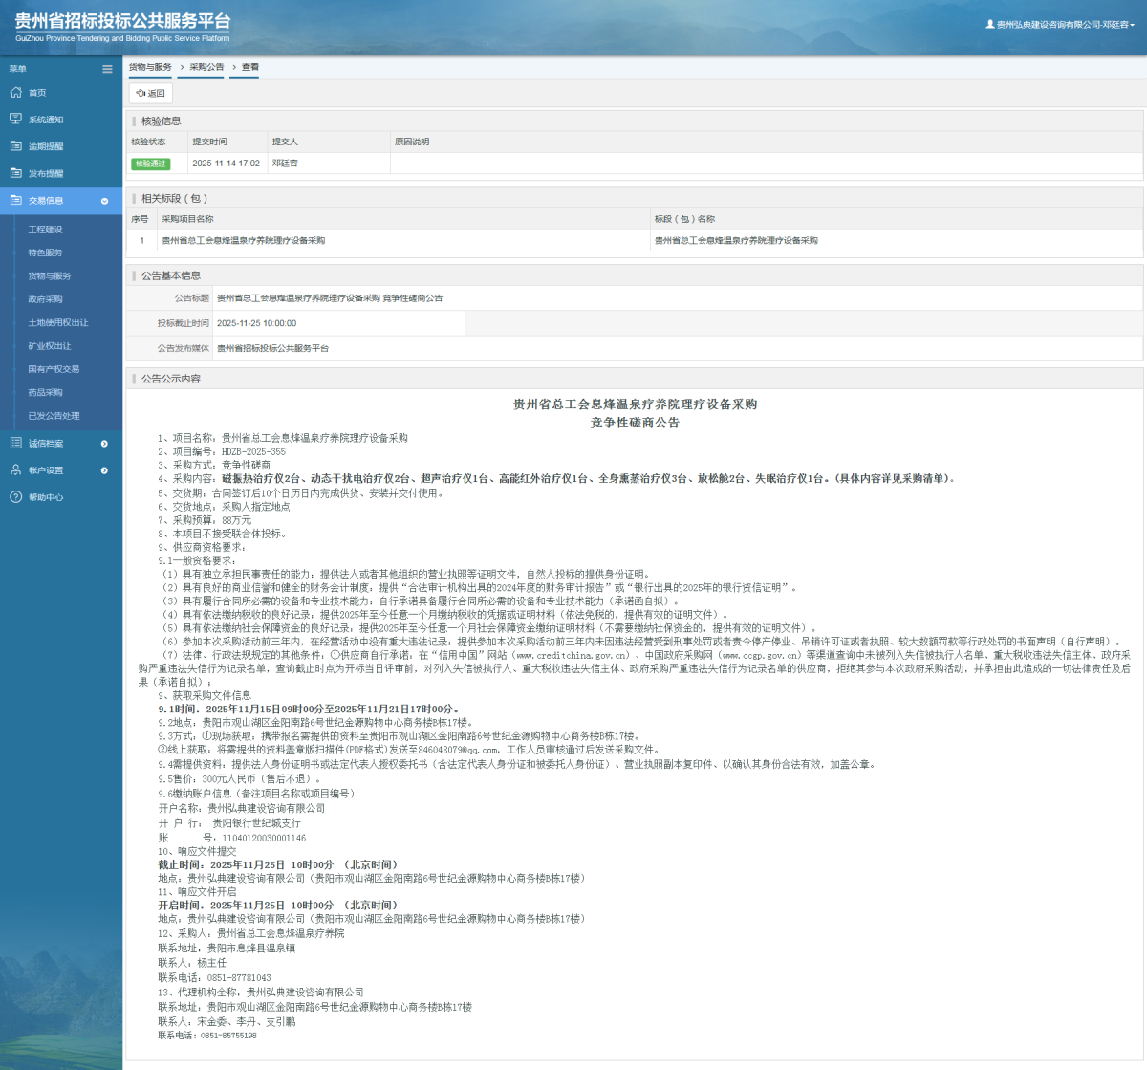Open 土地使用权出让 submenu item

click(57, 323)
